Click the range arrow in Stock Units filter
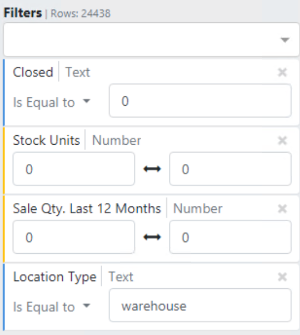 [152, 169]
